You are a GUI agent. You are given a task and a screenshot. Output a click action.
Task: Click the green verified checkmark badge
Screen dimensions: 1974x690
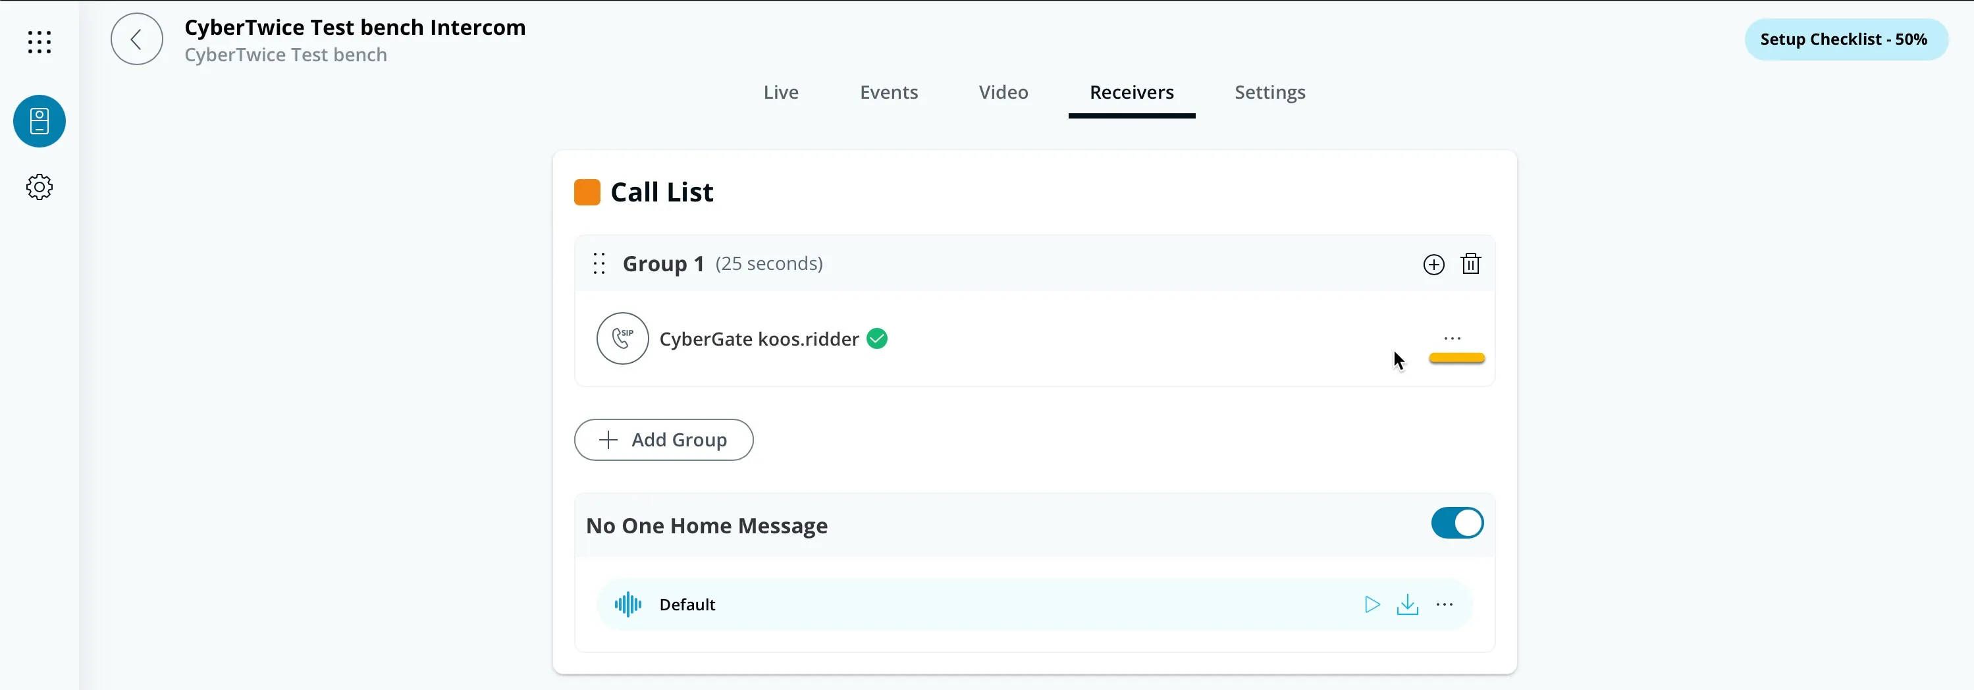[x=876, y=338]
